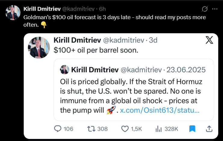The image size is (223, 141).
Task: Click the 6h timestamp of the main post
Action: (102, 9)
